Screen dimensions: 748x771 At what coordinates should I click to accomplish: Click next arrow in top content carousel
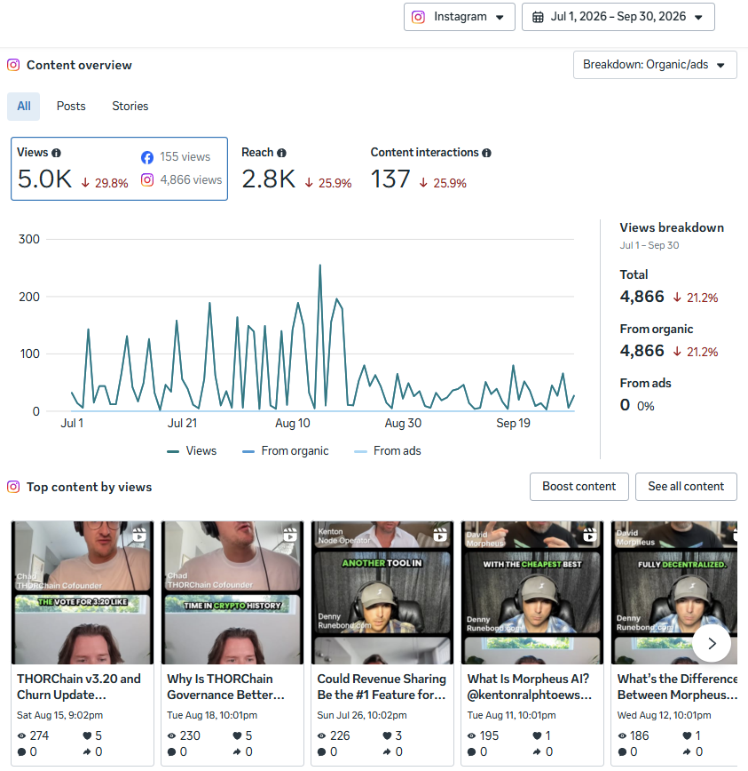pos(712,643)
